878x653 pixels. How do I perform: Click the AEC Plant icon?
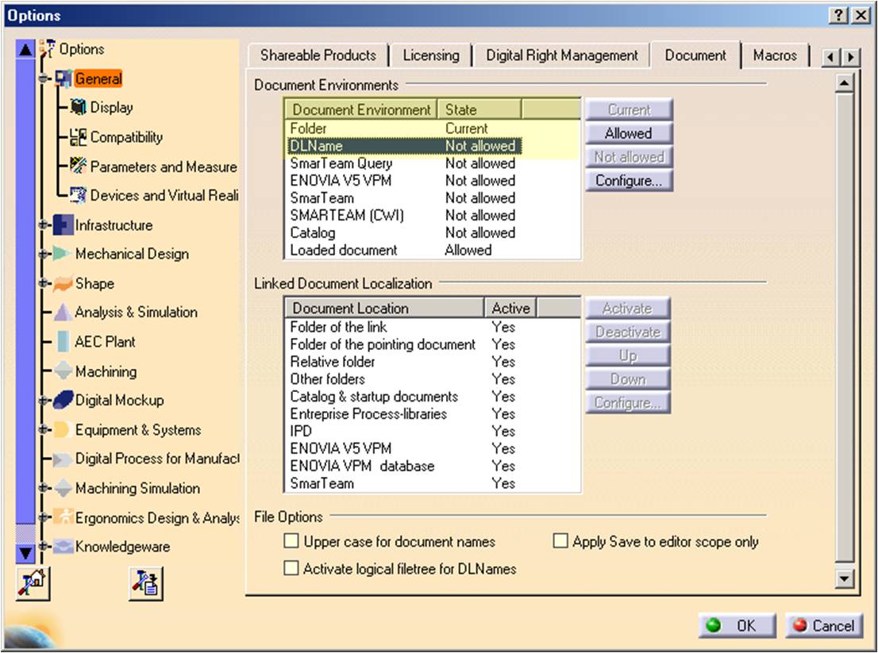(64, 341)
